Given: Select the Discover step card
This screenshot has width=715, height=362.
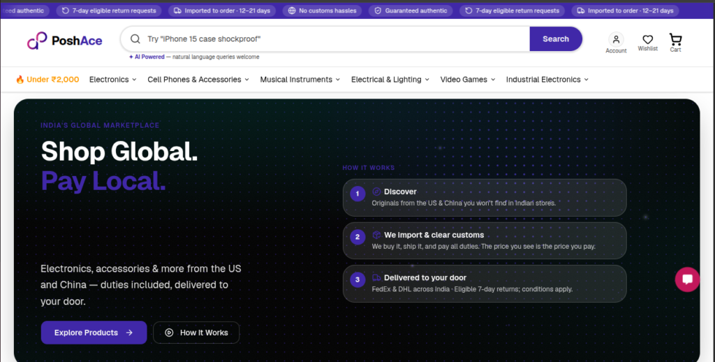Looking at the screenshot, I should [485, 197].
